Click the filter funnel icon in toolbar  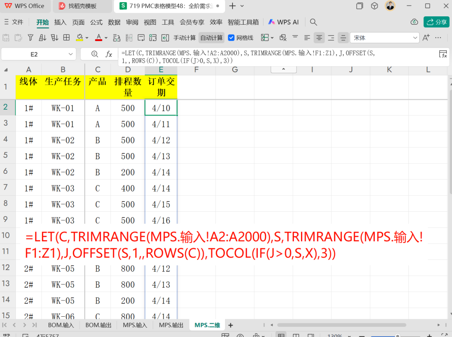[x=30, y=38]
